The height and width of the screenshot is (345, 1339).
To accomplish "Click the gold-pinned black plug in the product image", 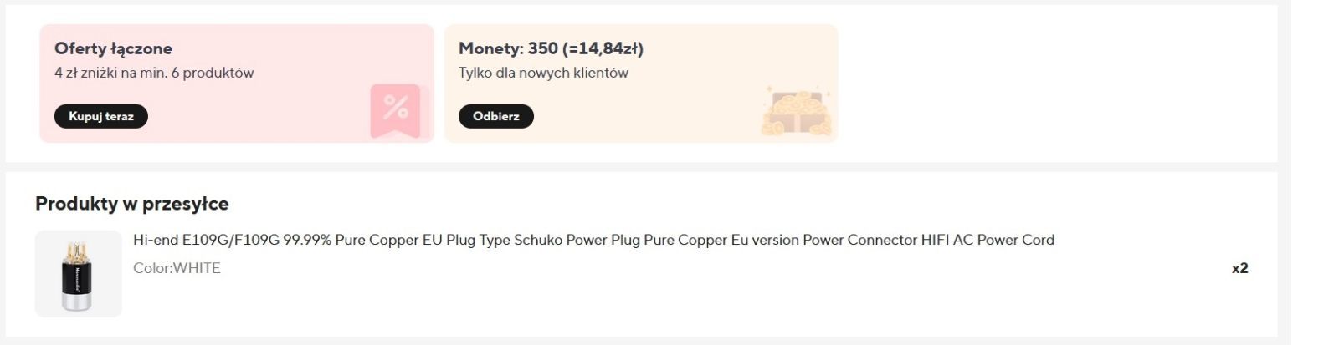I will [77, 276].
